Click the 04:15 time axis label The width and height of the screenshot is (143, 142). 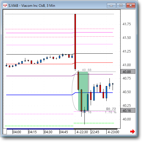click(x=33, y=132)
